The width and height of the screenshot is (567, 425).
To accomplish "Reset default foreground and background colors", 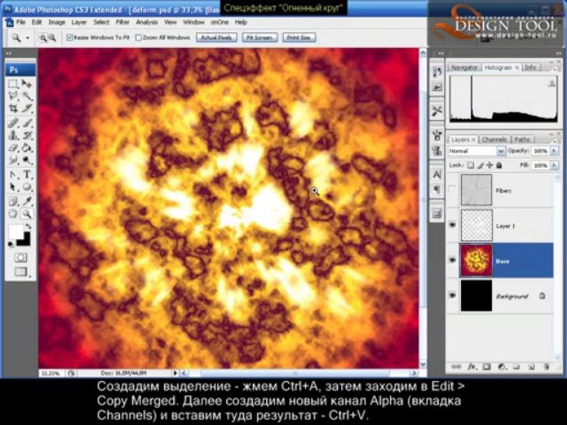I will [x=11, y=244].
